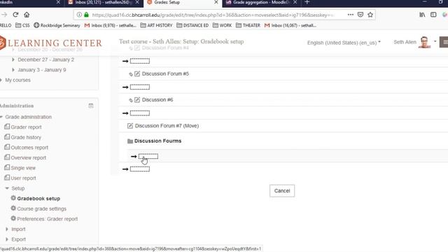The height and width of the screenshot is (252, 448).
Task: Click the Overview report icon
Action: [x=7, y=157]
